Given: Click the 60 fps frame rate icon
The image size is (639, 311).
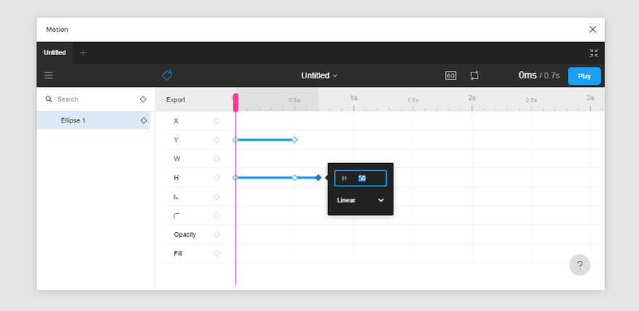Looking at the screenshot, I should click(x=451, y=75).
